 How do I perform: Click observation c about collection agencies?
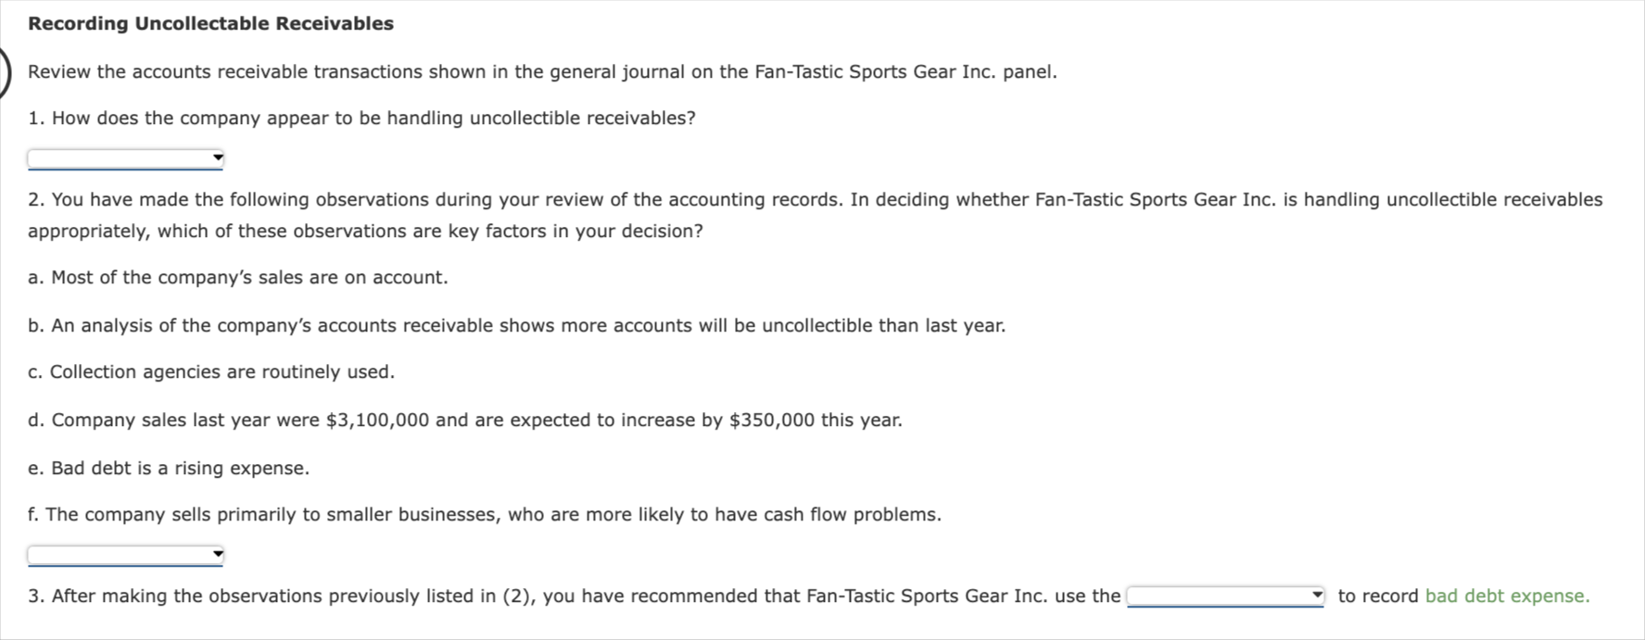pos(211,370)
